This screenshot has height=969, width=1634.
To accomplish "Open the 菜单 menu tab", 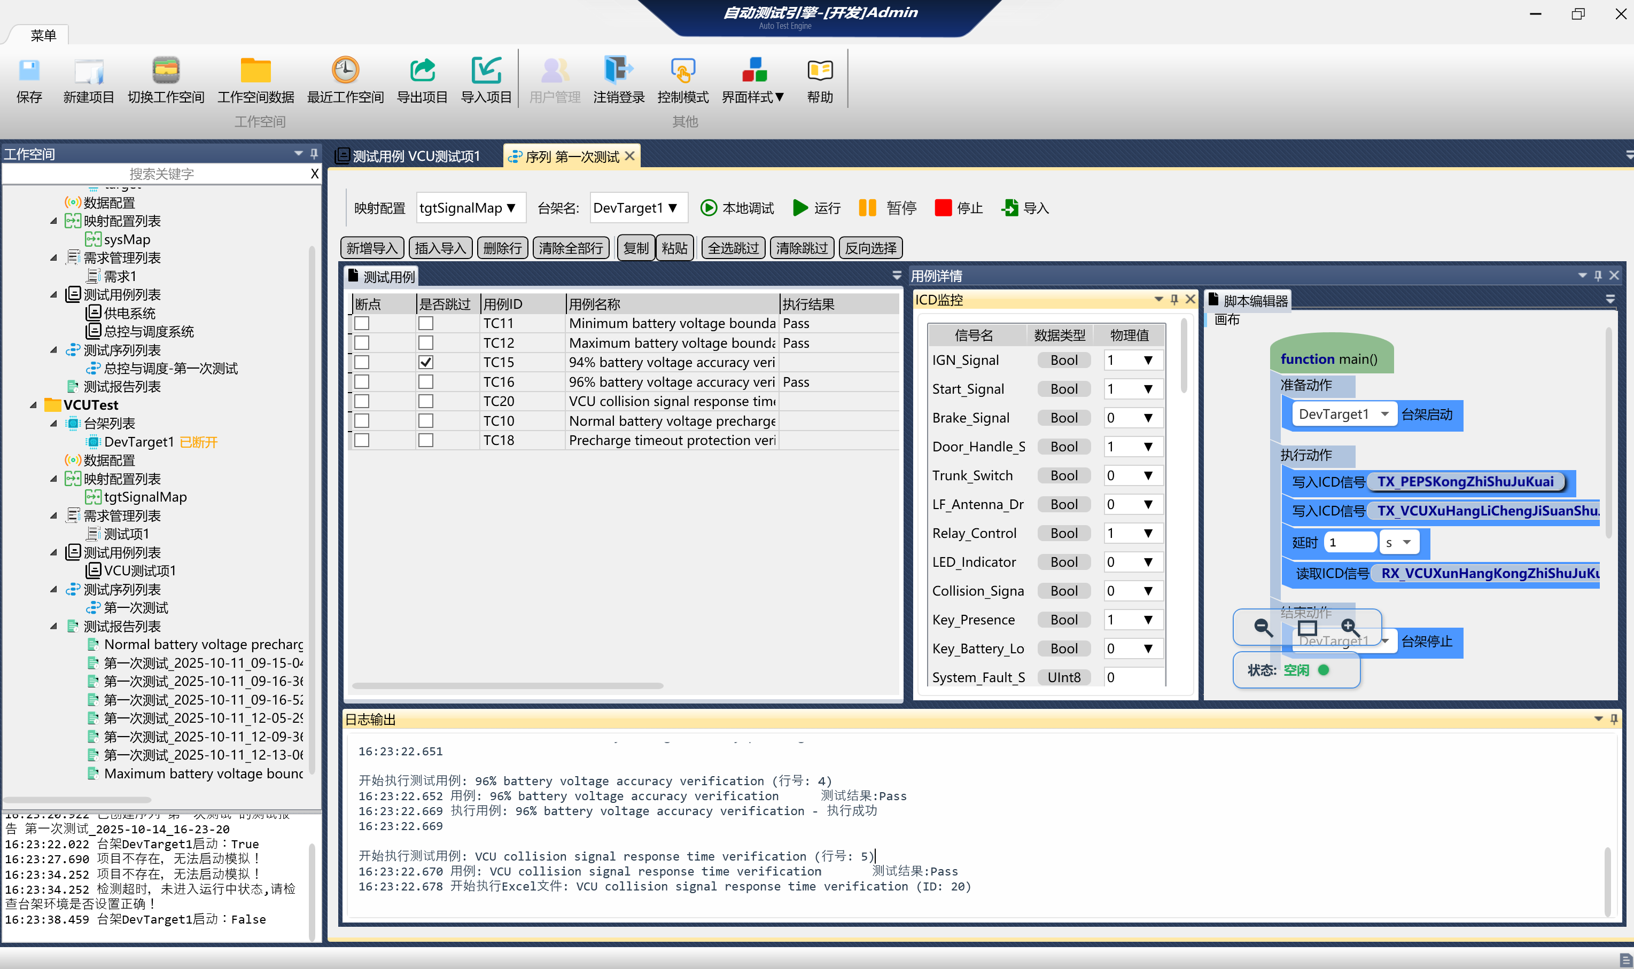I will pyautogui.click(x=43, y=35).
